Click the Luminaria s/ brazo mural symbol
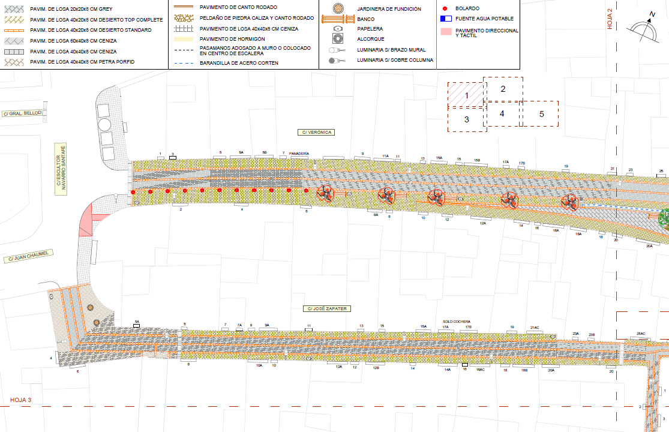This screenshot has height=432, width=669. pos(339,50)
